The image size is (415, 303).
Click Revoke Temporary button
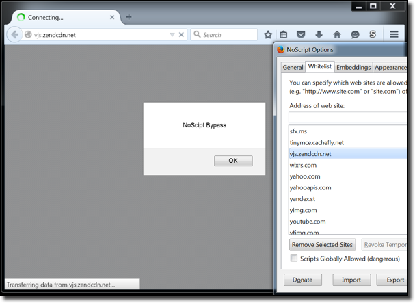[x=384, y=244]
